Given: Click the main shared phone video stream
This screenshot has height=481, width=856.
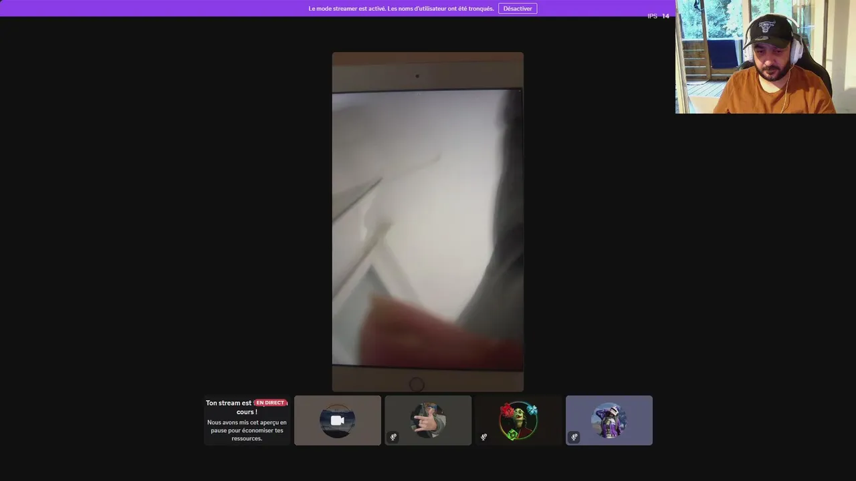Looking at the screenshot, I should (428, 222).
